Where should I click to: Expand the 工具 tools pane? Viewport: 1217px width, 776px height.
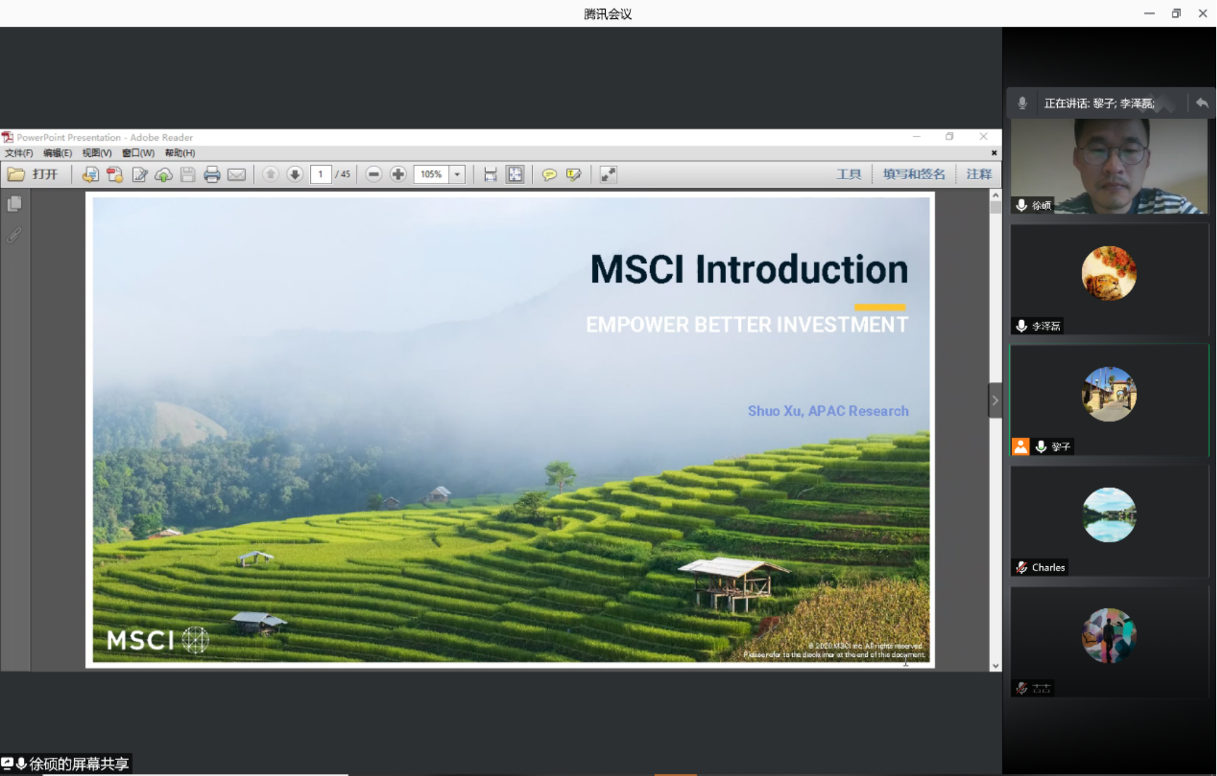click(848, 174)
